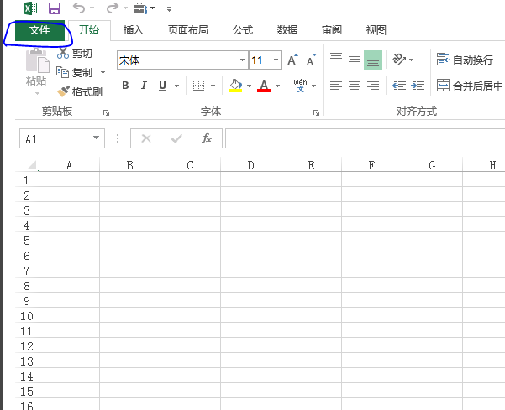Switch to the 插入 tab
505x410 pixels.
coord(134,30)
